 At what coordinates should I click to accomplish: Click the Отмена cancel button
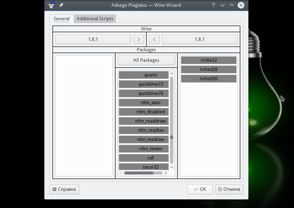tap(229, 189)
